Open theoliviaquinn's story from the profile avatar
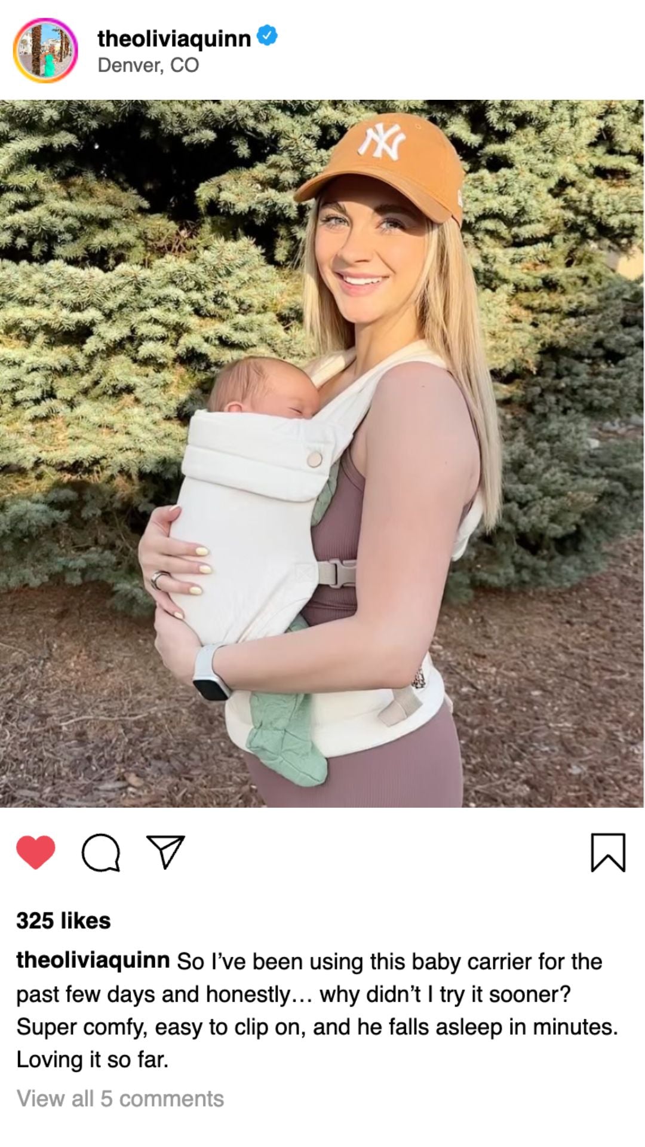 click(x=45, y=50)
